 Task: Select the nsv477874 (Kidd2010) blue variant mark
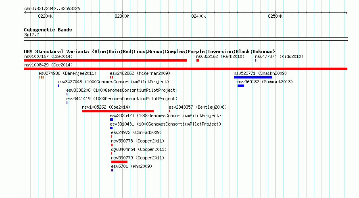click(x=256, y=60)
